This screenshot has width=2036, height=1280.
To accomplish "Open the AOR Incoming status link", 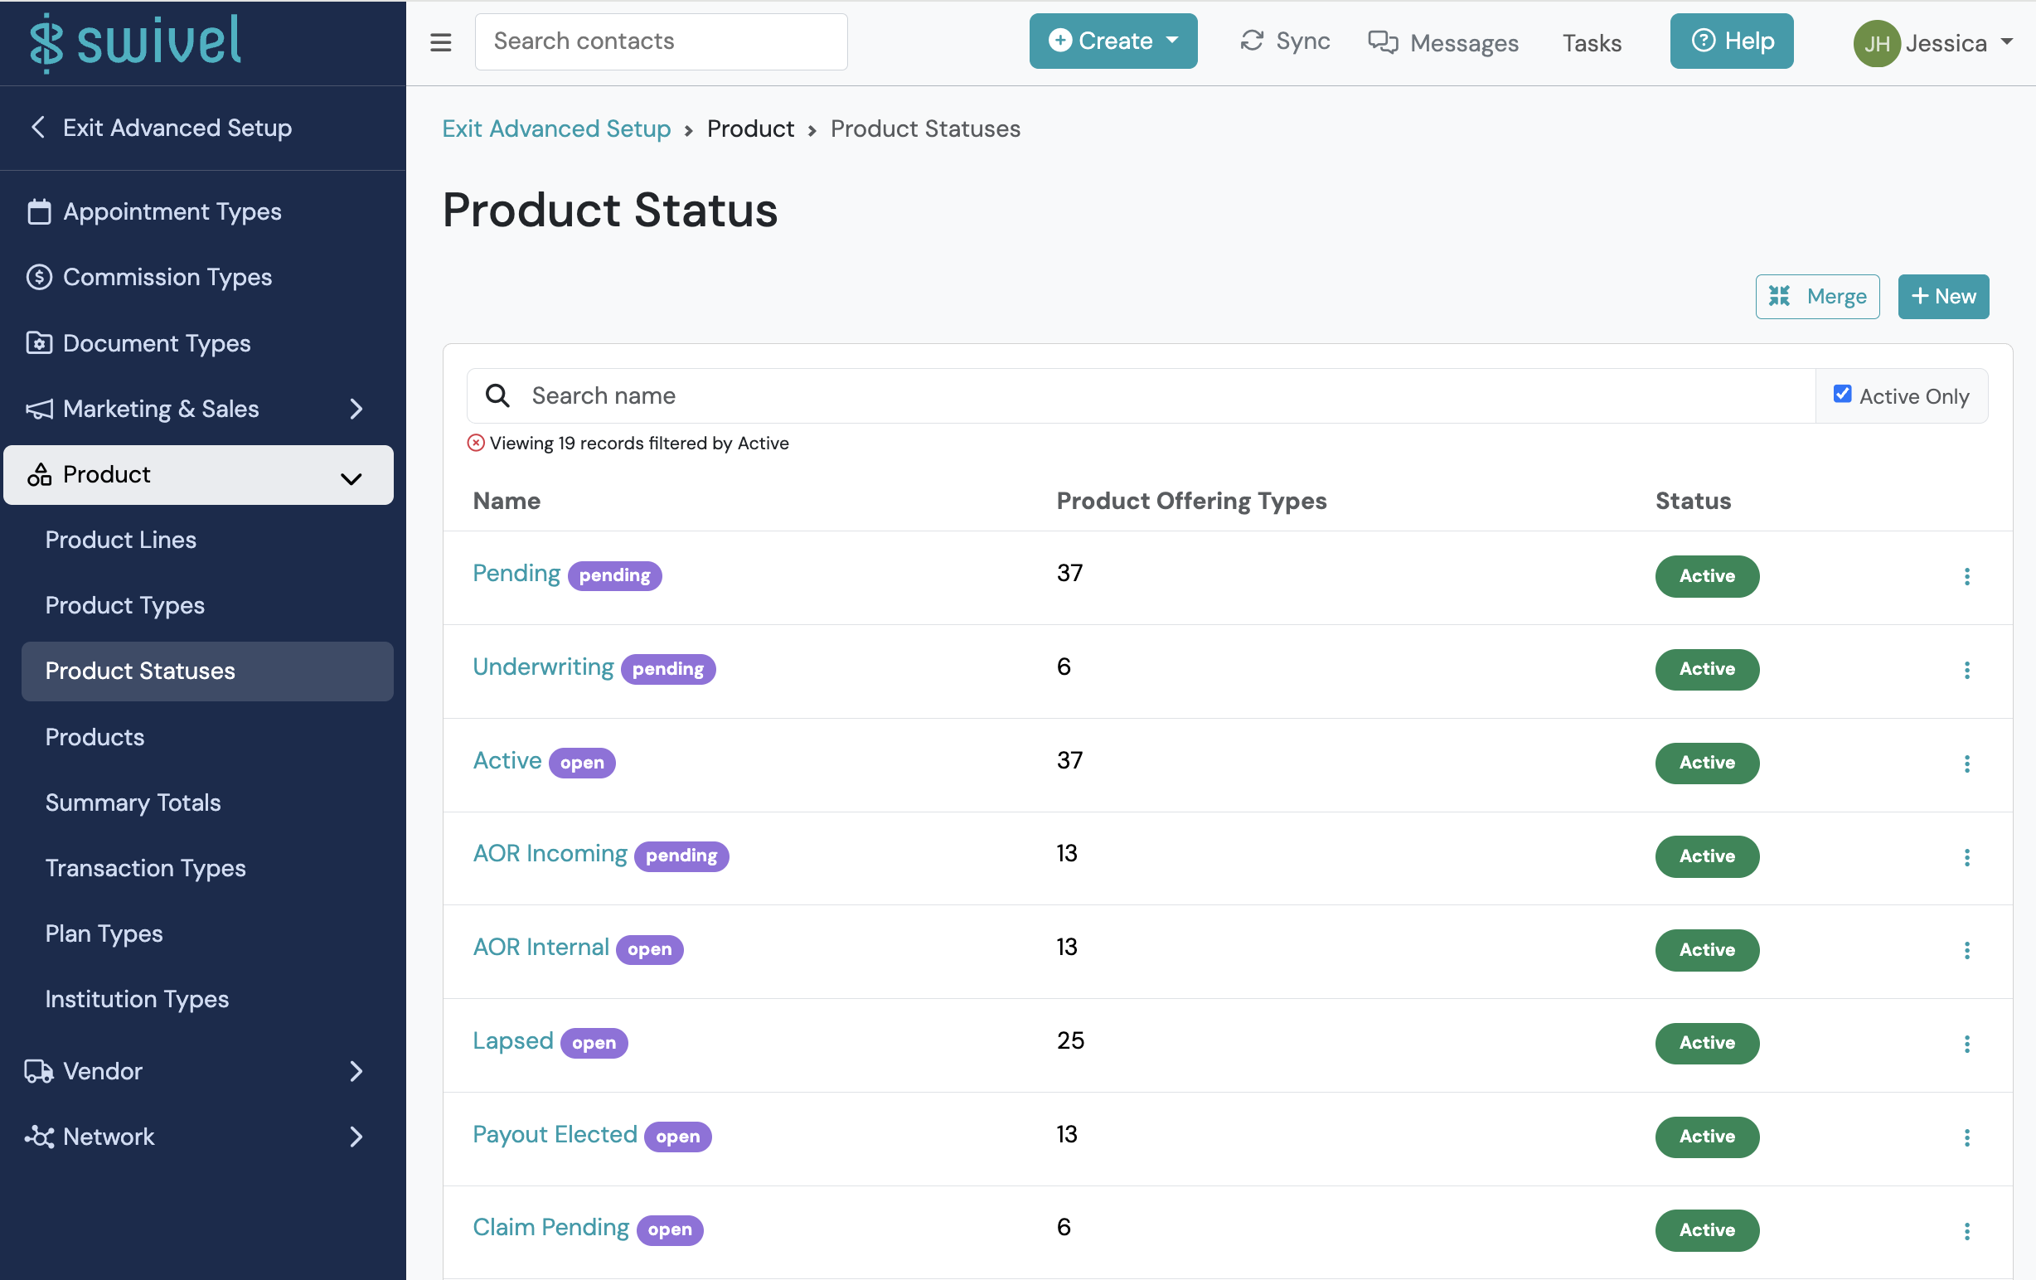I will [550, 854].
